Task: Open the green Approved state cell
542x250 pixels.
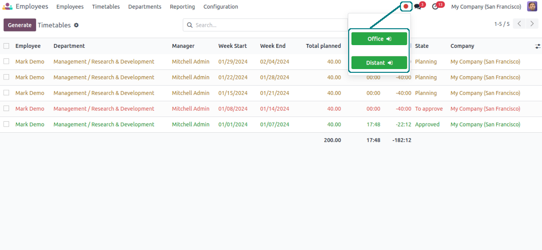Action: tap(427, 125)
